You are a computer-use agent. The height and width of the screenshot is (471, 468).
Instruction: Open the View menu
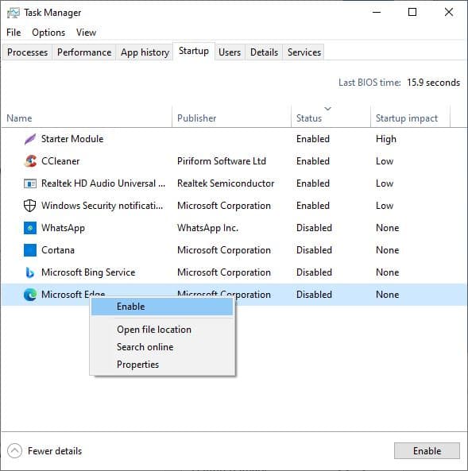pyautogui.click(x=86, y=33)
